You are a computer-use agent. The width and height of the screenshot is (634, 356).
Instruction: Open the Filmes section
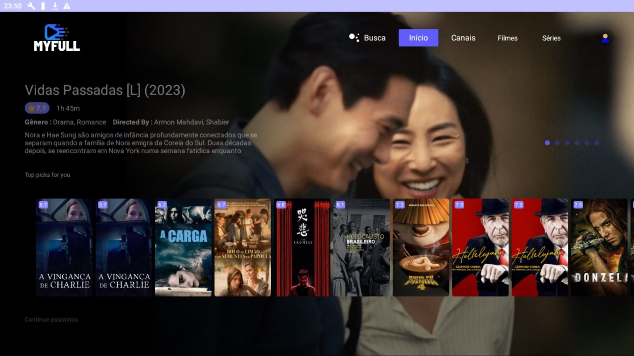[507, 38]
